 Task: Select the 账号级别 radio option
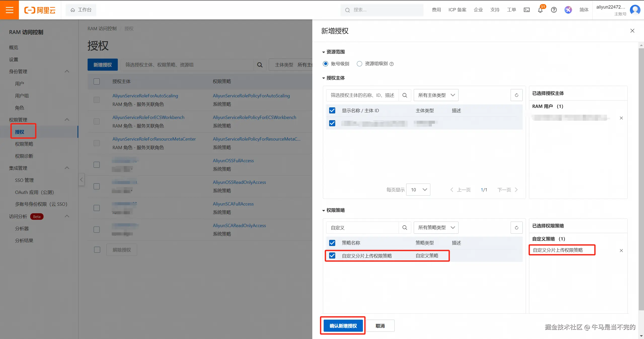tap(325, 64)
